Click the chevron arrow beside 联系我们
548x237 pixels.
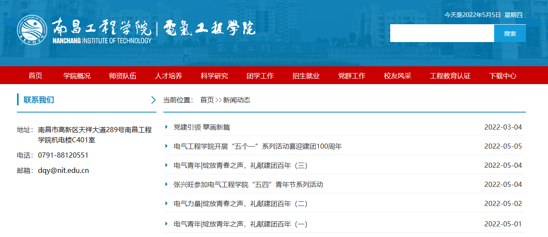(153, 100)
